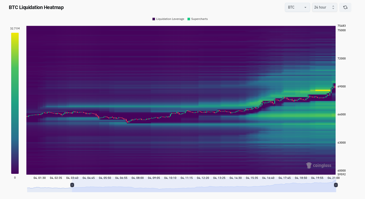The width and height of the screenshot is (365, 199).
Task: Click the "04, 15:35" time axis label
Action: coord(252,178)
